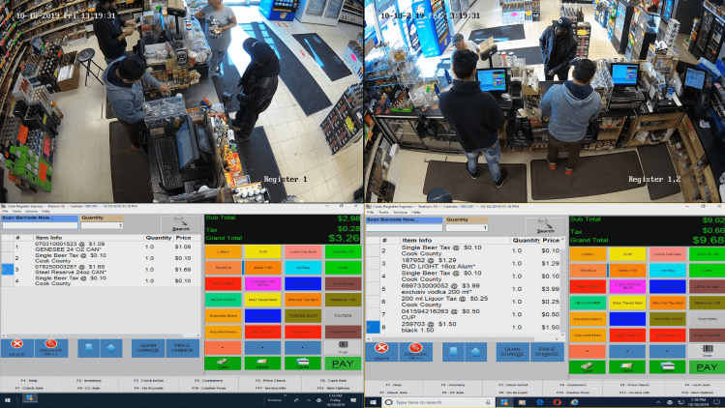This screenshot has height=408, width=725.
Task: Tap Imported Beers hotkey in Station 03
Action: point(588,335)
